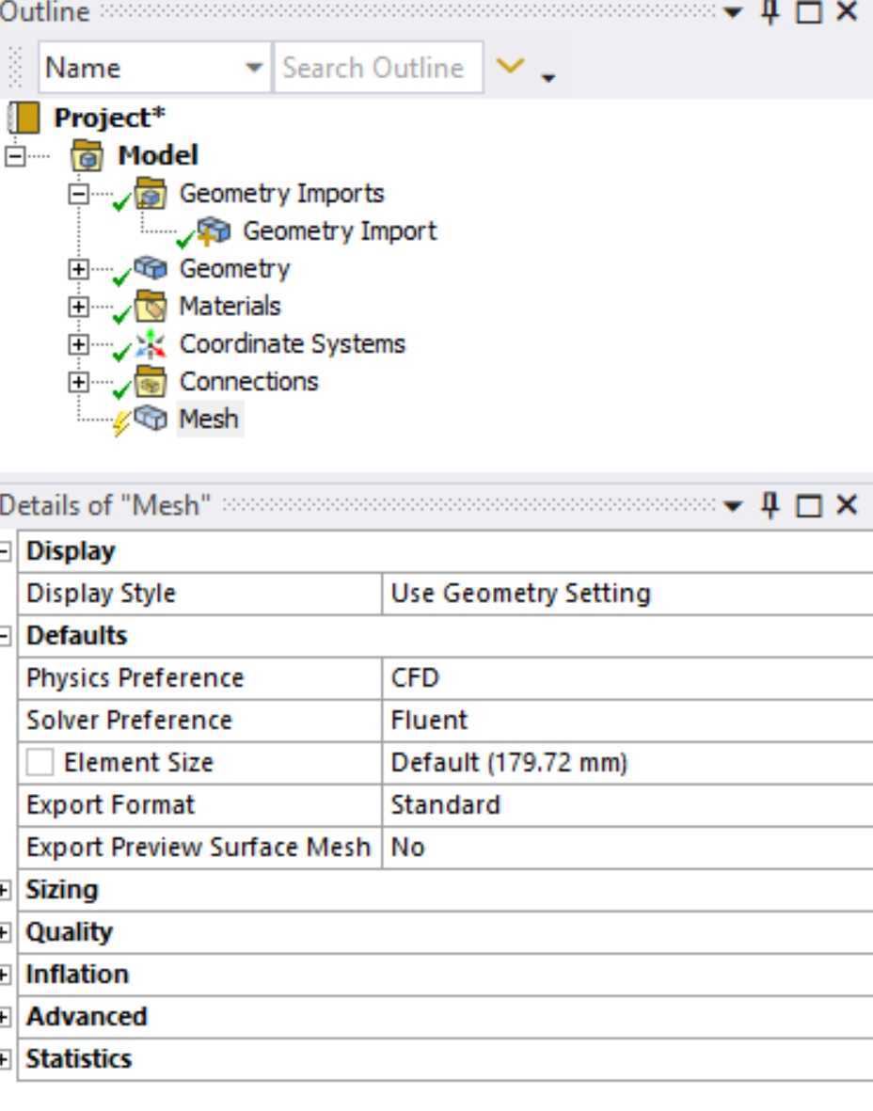The image size is (873, 1111).
Task: Click the Model folder icon
Action: coord(87,156)
